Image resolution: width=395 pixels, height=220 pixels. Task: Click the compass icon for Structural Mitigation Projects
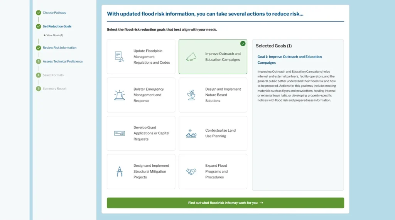[x=120, y=172]
